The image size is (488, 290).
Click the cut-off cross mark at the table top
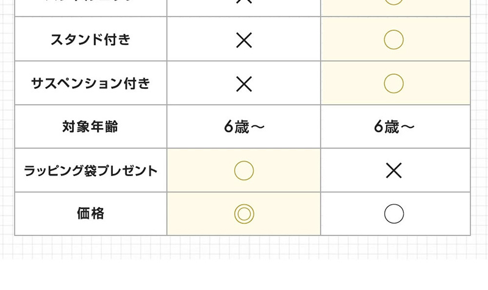click(244, 4)
